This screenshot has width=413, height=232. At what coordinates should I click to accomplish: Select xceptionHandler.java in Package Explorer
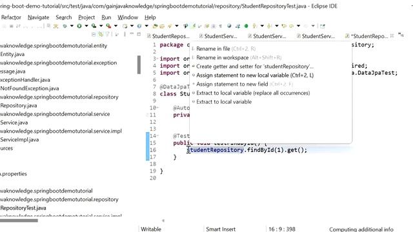[25, 80]
